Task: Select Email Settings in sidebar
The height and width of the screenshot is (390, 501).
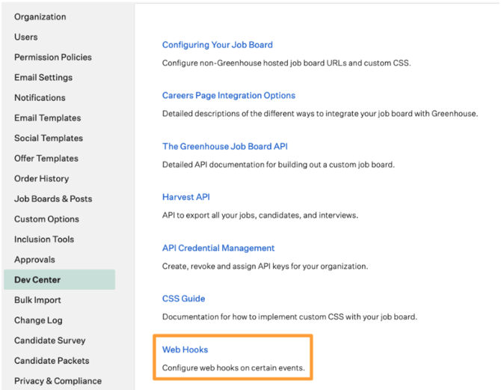Action: (x=43, y=77)
